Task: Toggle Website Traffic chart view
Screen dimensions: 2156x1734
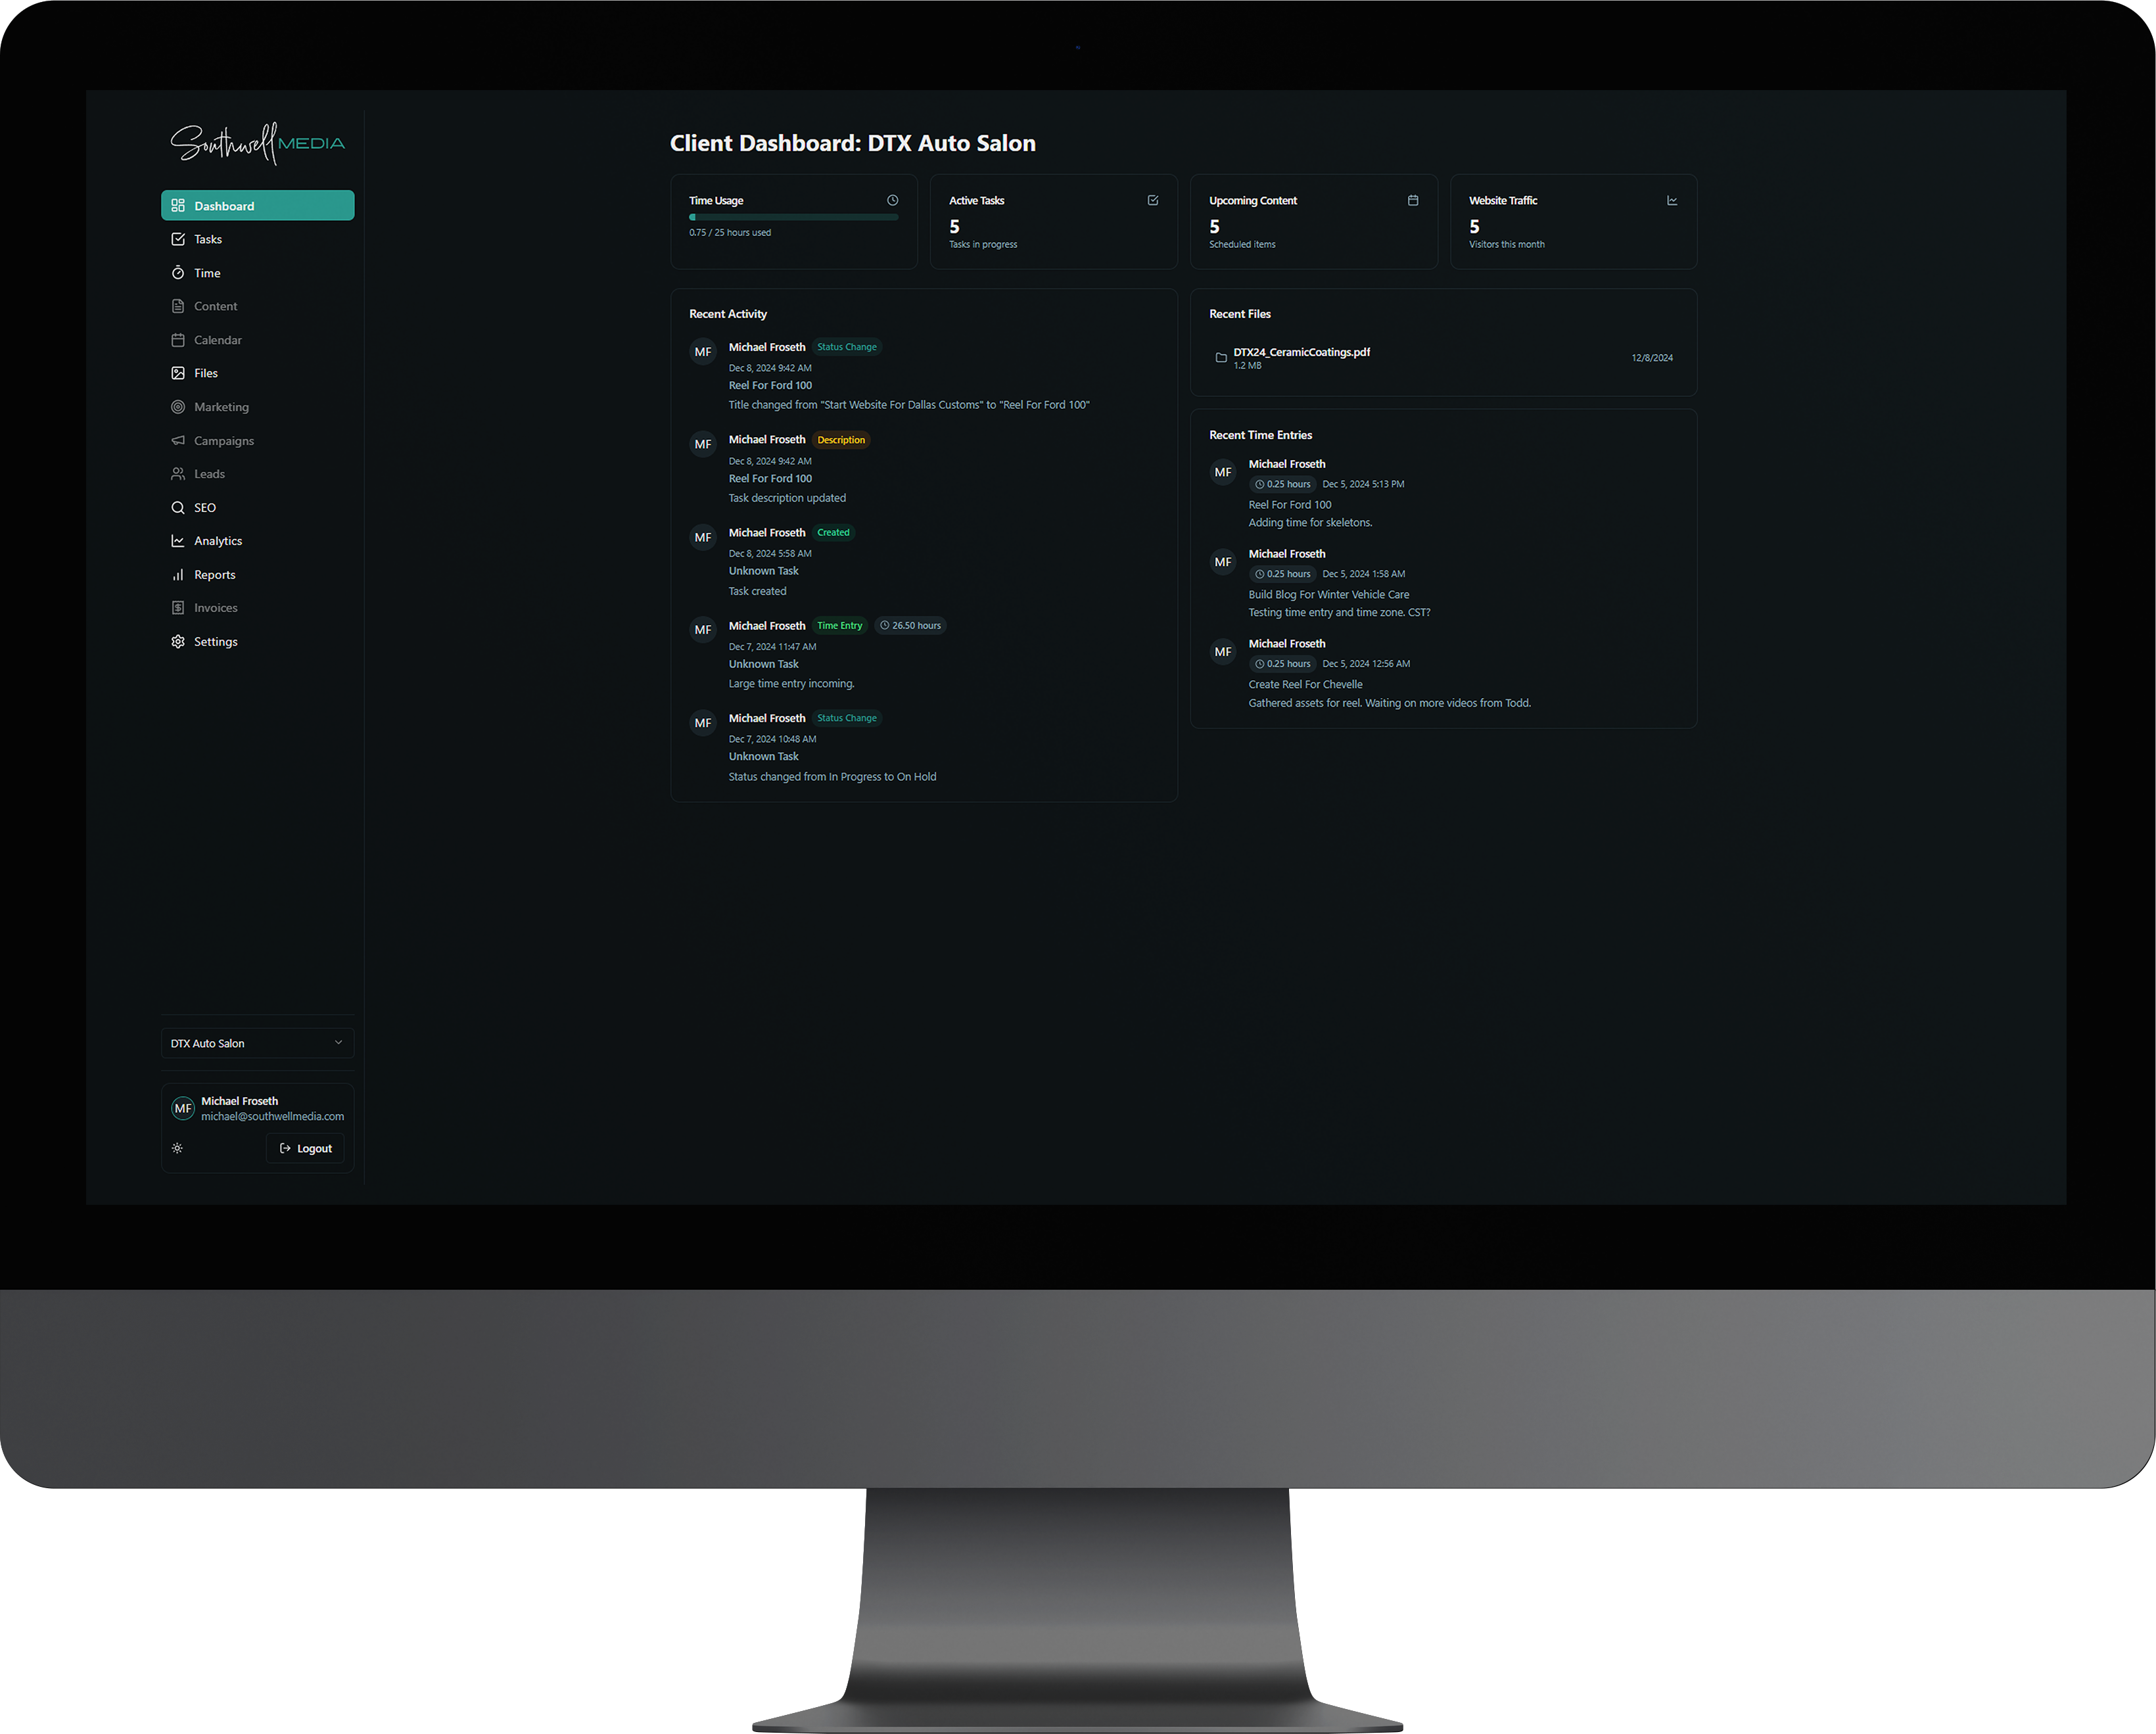Action: (1670, 198)
